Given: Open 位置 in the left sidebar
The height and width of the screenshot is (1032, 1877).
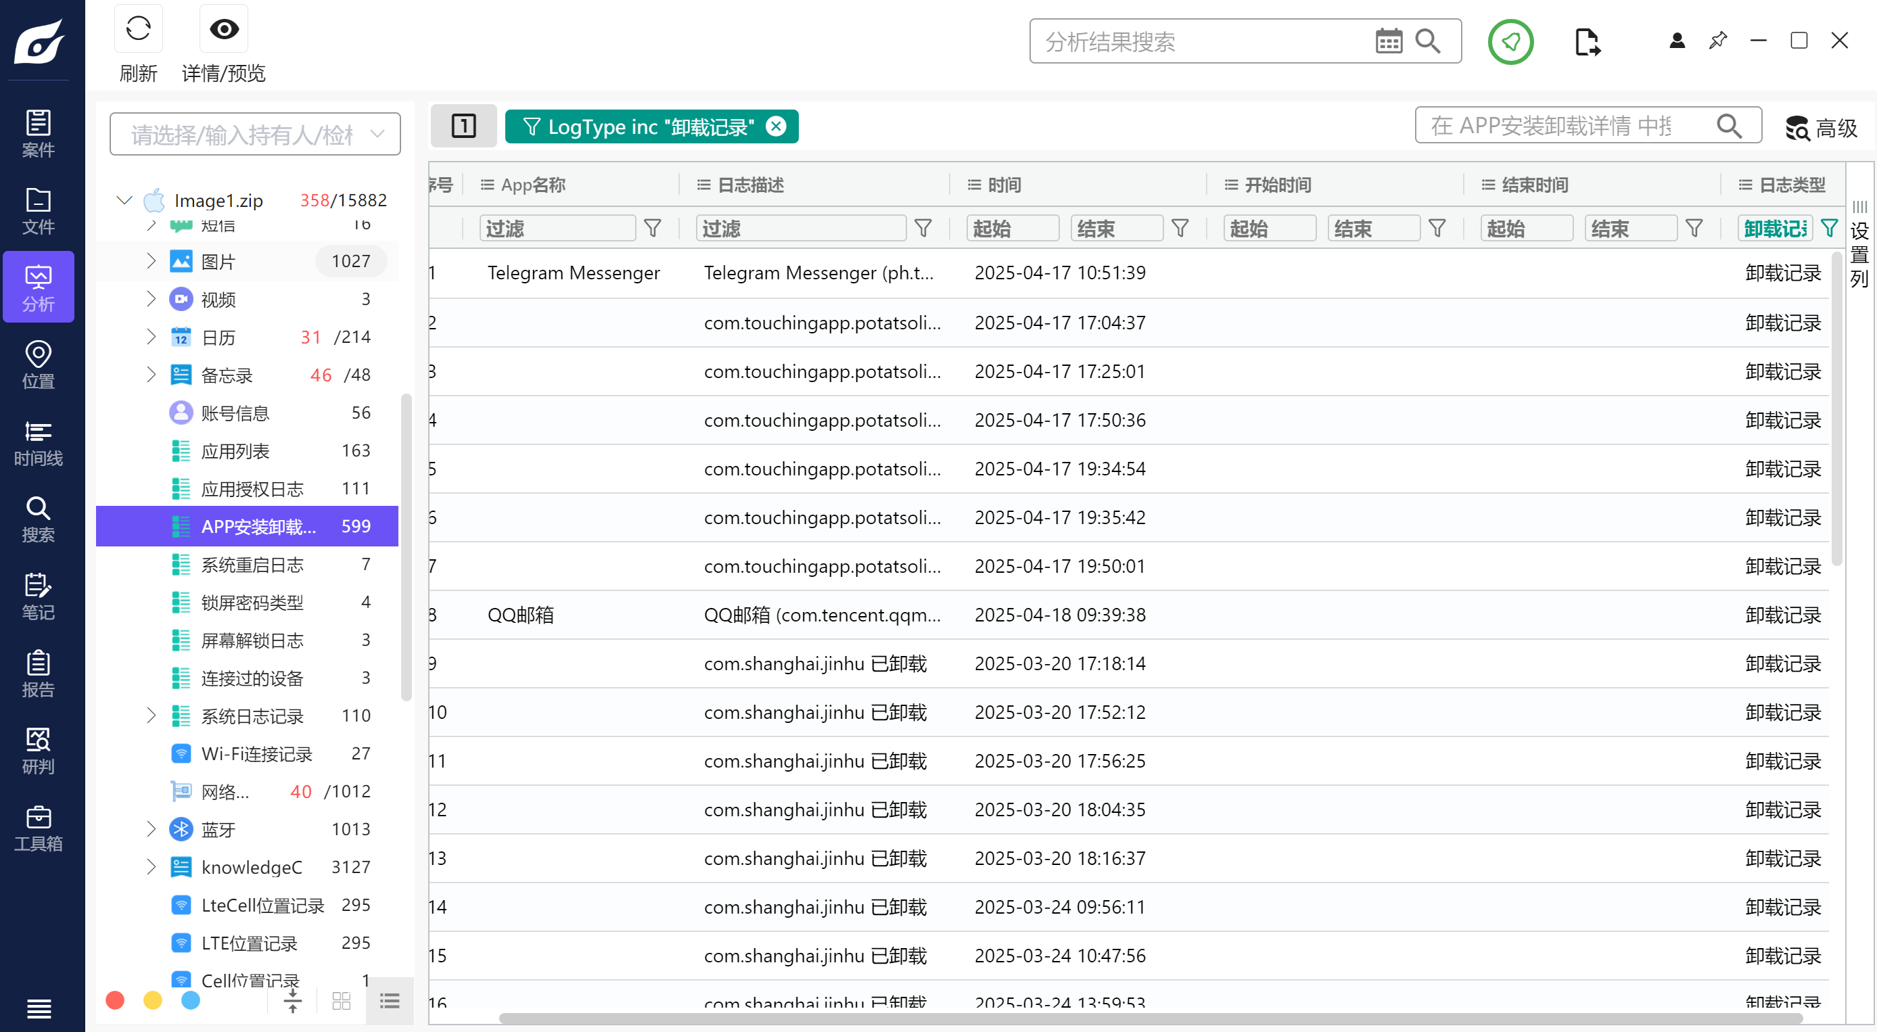Looking at the screenshot, I should tap(38, 365).
